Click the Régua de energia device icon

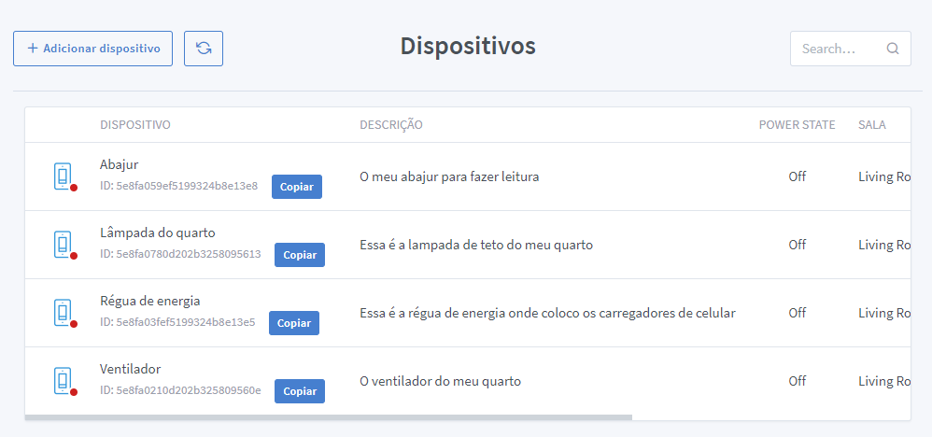click(x=63, y=313)
